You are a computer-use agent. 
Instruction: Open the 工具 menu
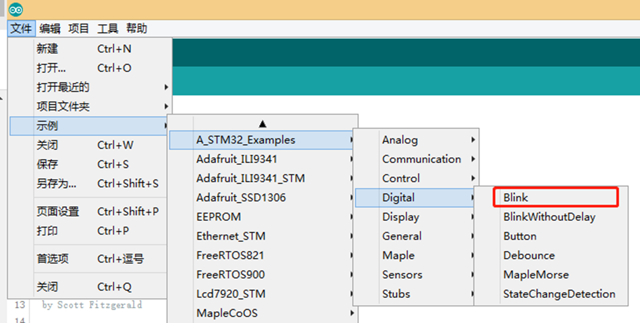pyautogui.click(x=107, y=29)
